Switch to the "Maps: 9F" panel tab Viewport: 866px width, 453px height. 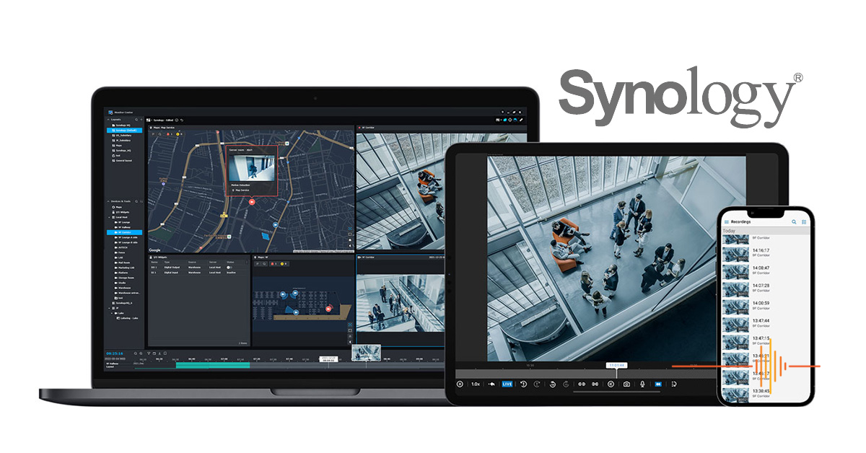click(x=261, y=257)
